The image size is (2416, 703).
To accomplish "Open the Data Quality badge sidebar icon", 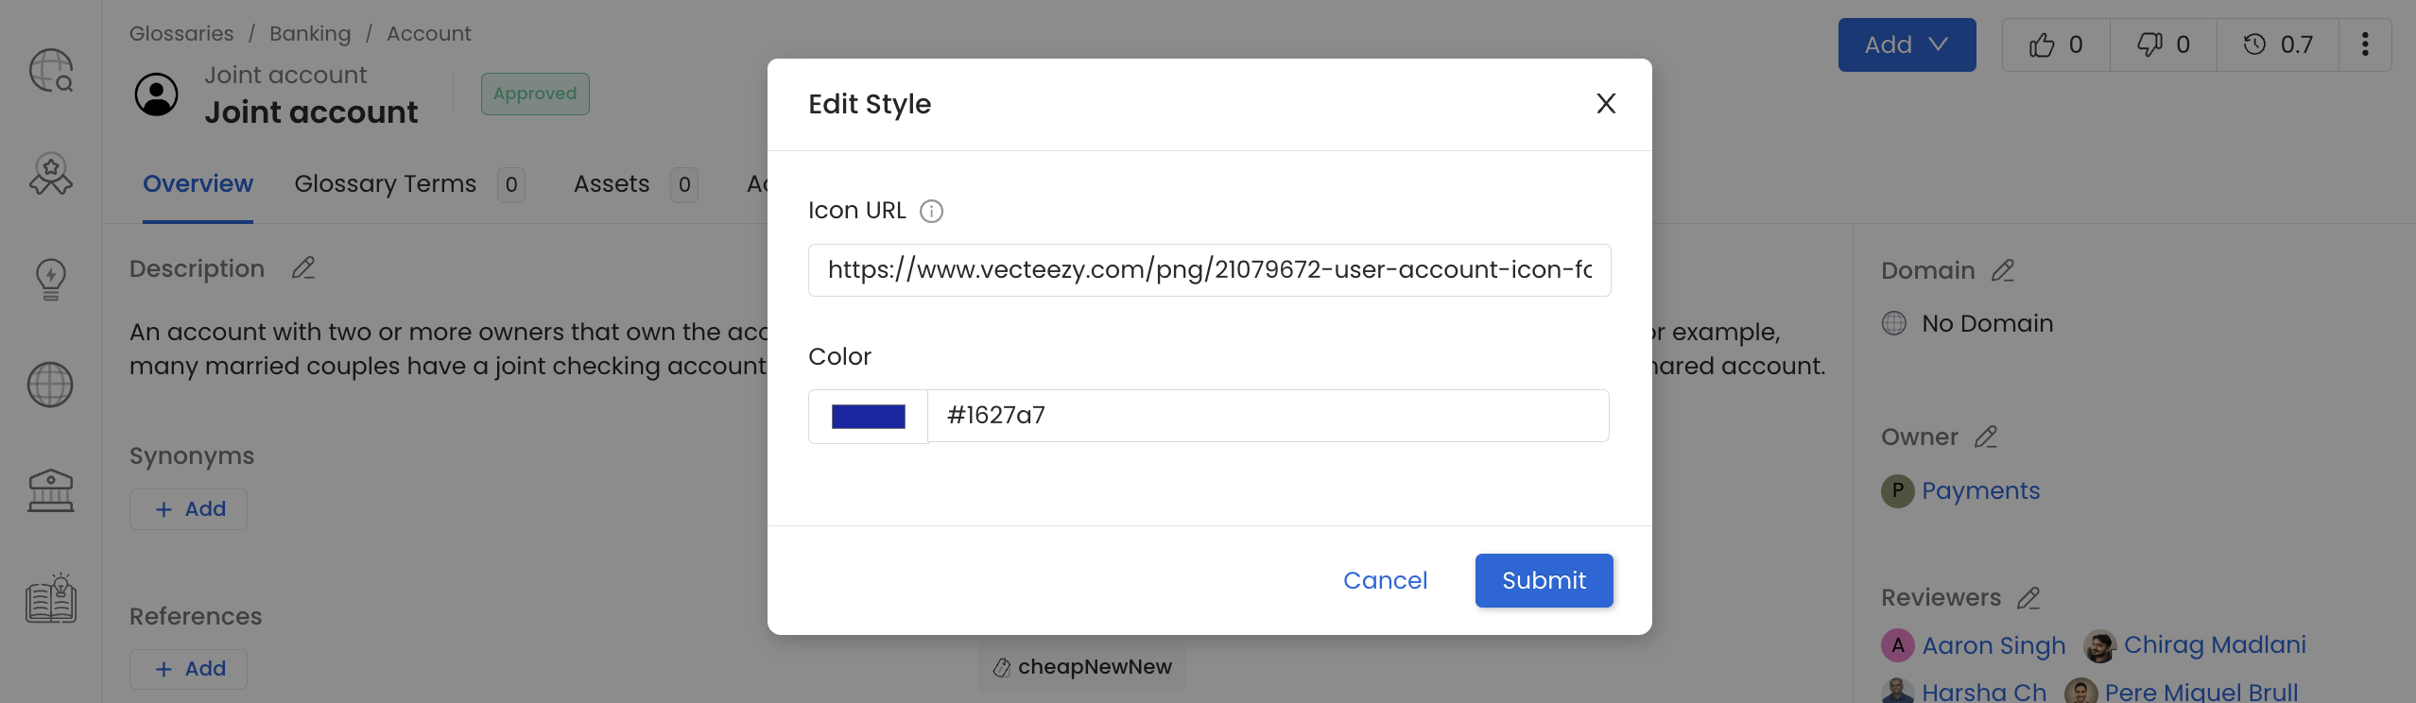I will point(51,175).
